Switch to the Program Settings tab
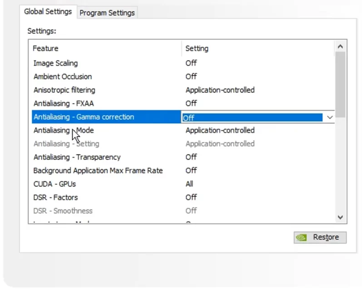This screenshot has width=362, height=289. coord(107,12)
